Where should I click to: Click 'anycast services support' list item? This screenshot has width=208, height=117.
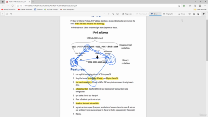105,109
